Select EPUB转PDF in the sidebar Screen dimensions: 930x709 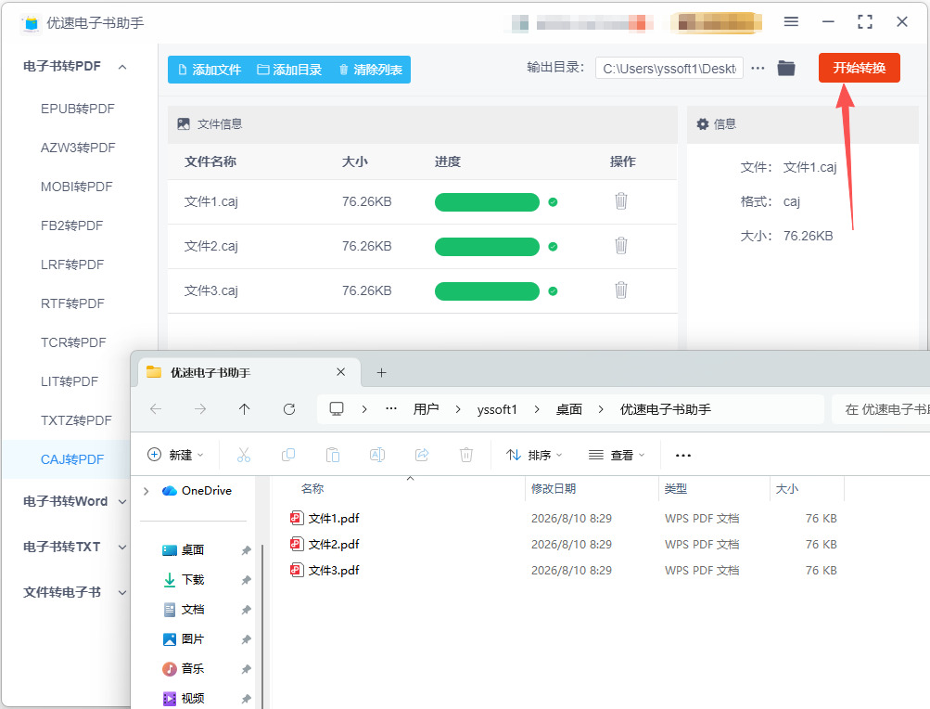77,109
